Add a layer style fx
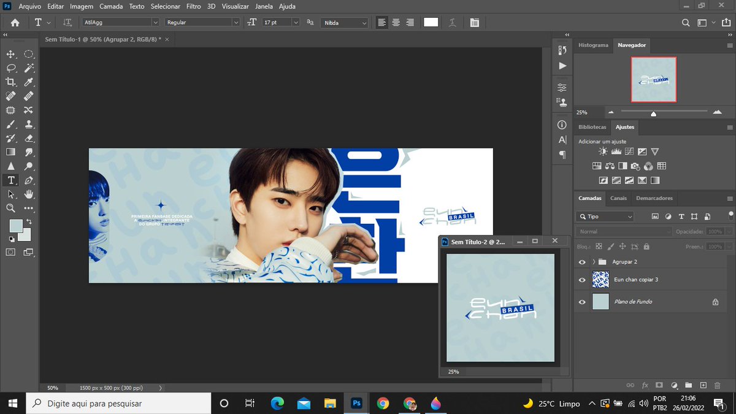This screenshot has width=736, height=414. [645, 385]
